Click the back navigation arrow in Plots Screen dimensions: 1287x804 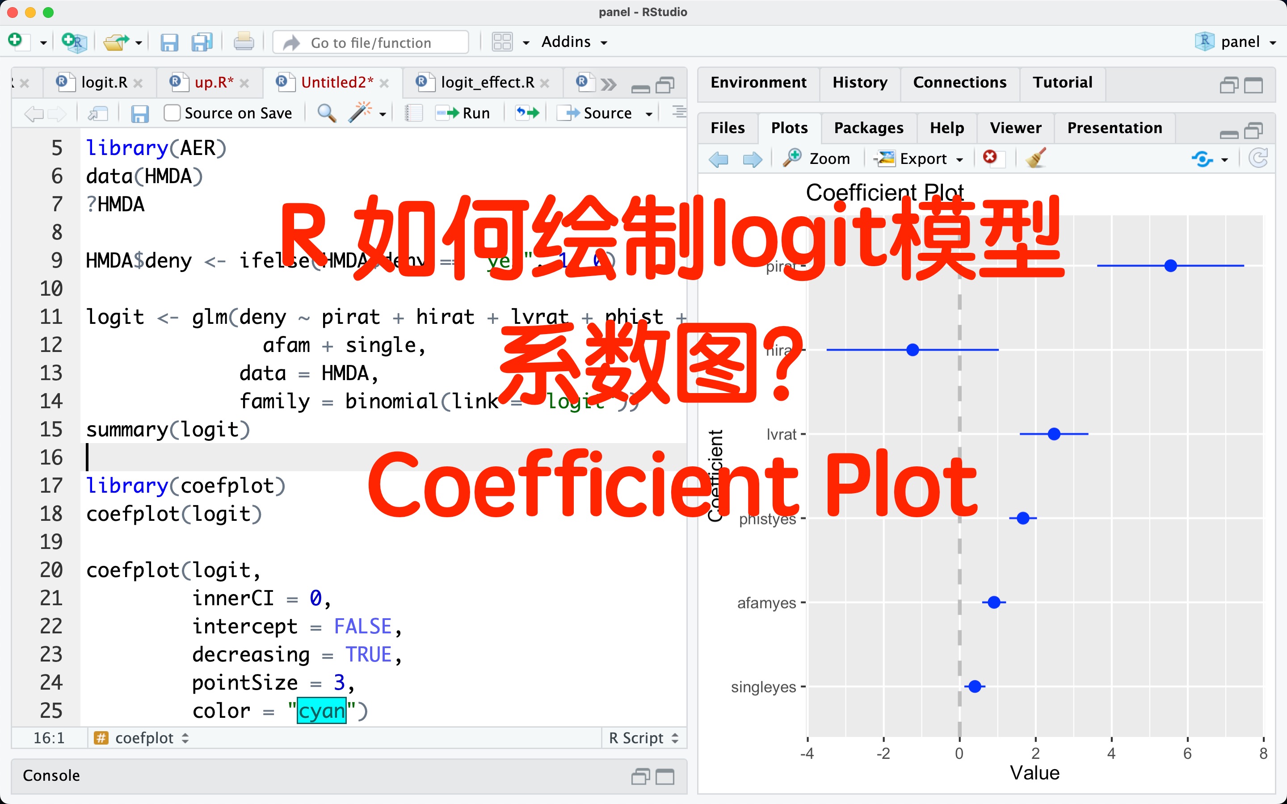point(723,158)
